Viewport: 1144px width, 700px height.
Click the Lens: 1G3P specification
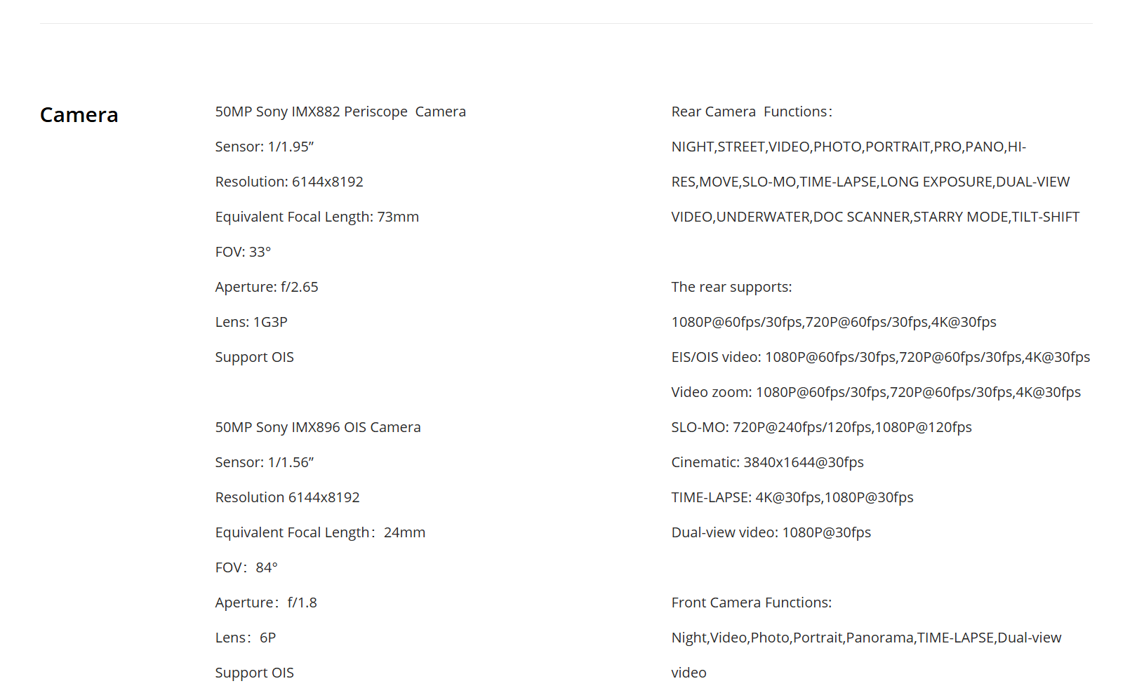tap(251, 322)
